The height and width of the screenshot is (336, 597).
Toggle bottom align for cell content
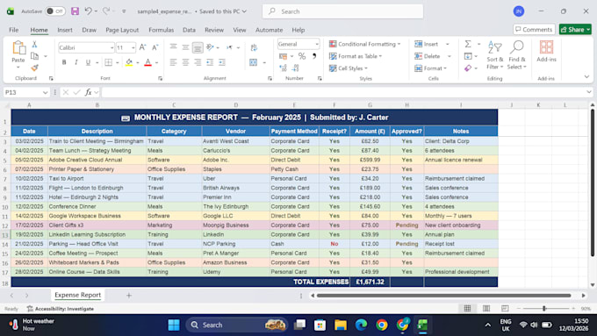click(198, 47)
